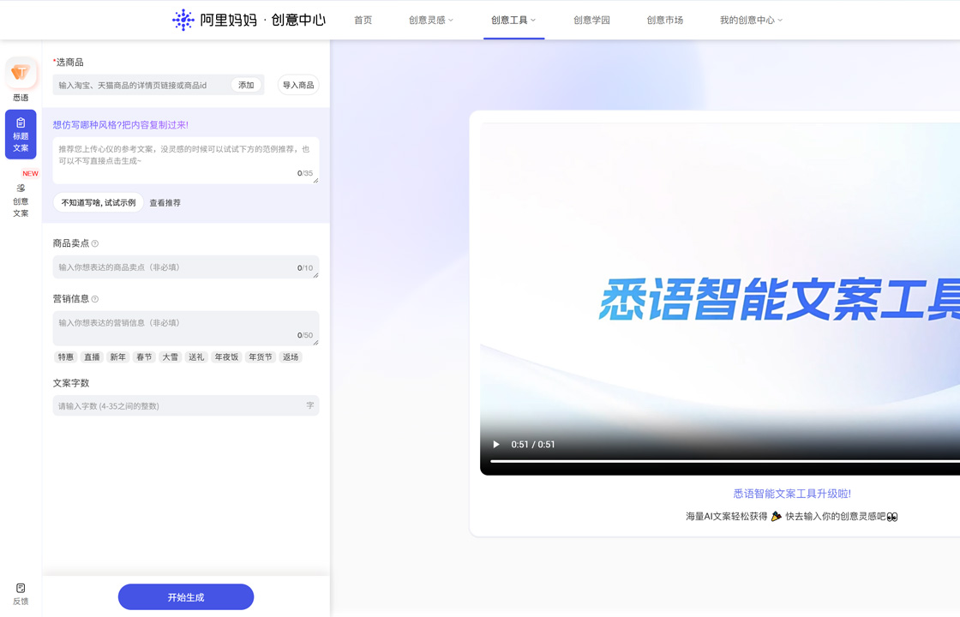960x617 pixels.
Task: Click the Alimama Creative Center logo
Action: [x=249, y=20]
